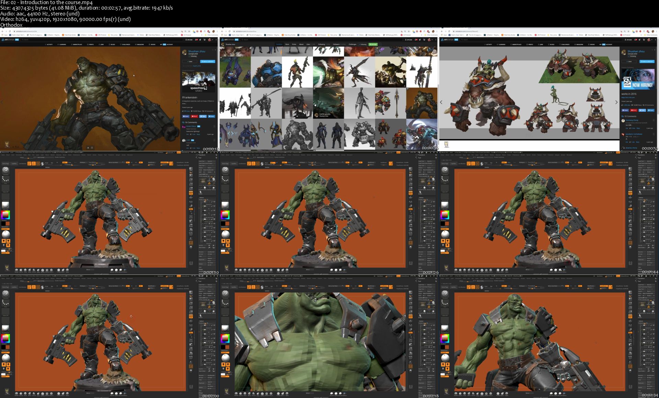Click the green Message button in 00:00:36 frame
The width and height of the screenshot is (659, 398).
coord(373,44)
